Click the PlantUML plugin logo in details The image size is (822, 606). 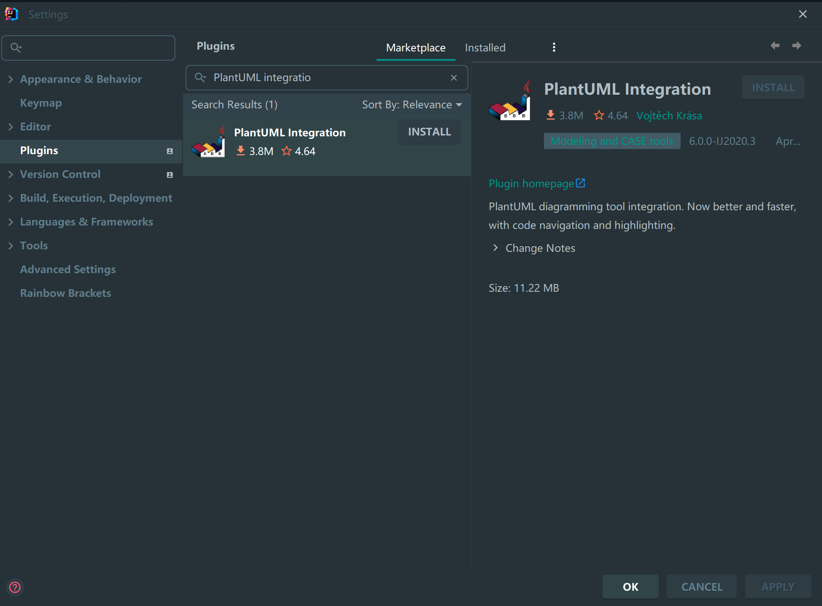pyautogui.click(x=510, y=102)
